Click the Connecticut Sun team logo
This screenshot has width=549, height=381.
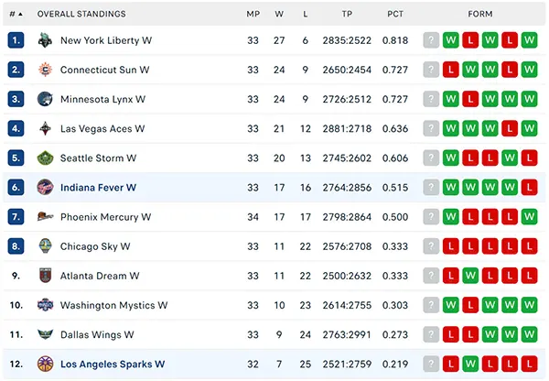pos(45,70)
